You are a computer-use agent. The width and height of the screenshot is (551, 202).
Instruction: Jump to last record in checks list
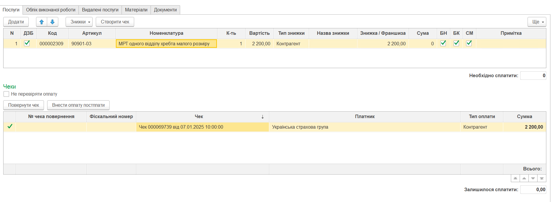pyautogui.click(x=542, y=178)
